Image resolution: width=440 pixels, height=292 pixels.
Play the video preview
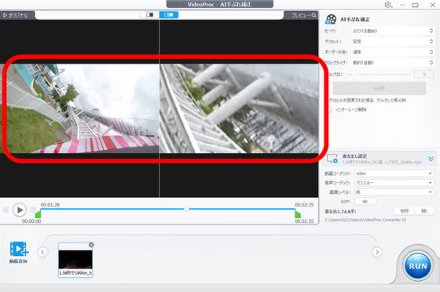tap(20, 210)
